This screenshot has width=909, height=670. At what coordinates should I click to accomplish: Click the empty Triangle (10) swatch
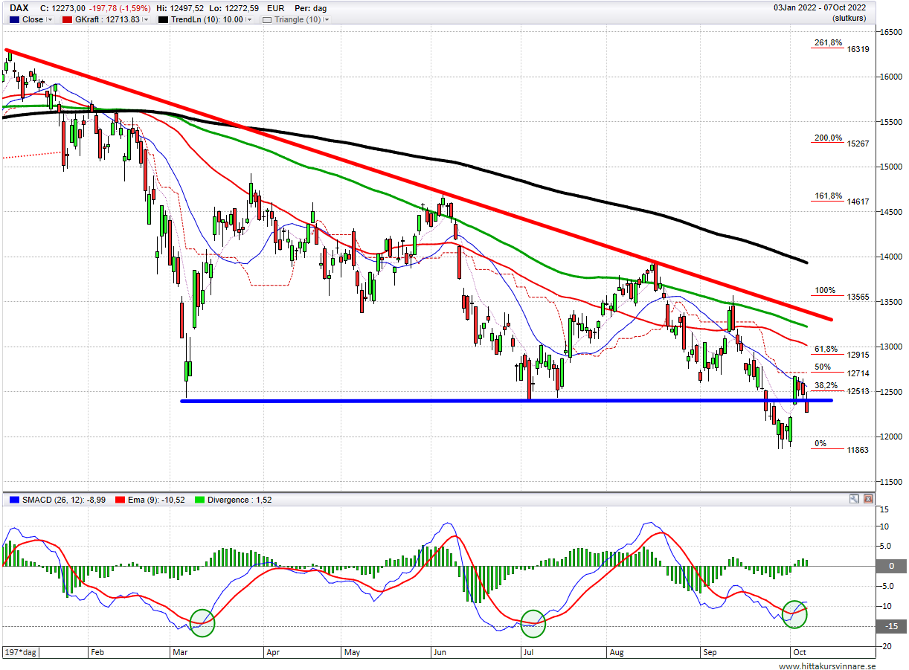coord(268,19)
